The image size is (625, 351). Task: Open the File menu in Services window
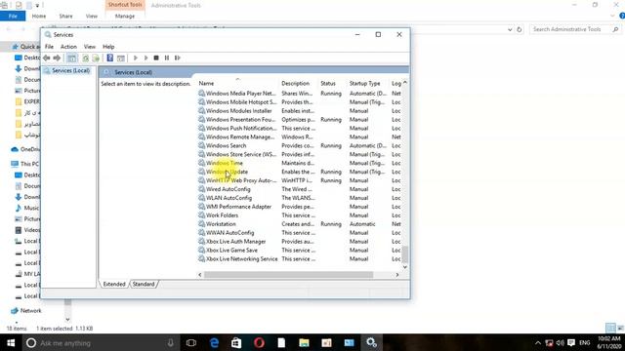coord(49,47)
